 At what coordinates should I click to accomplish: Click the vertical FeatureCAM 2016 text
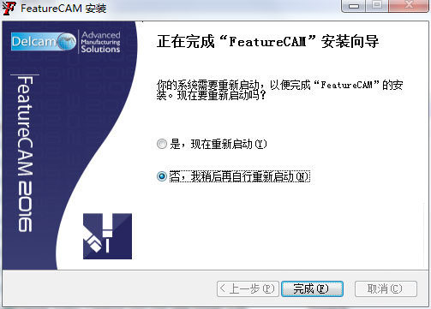coord(25,154)
